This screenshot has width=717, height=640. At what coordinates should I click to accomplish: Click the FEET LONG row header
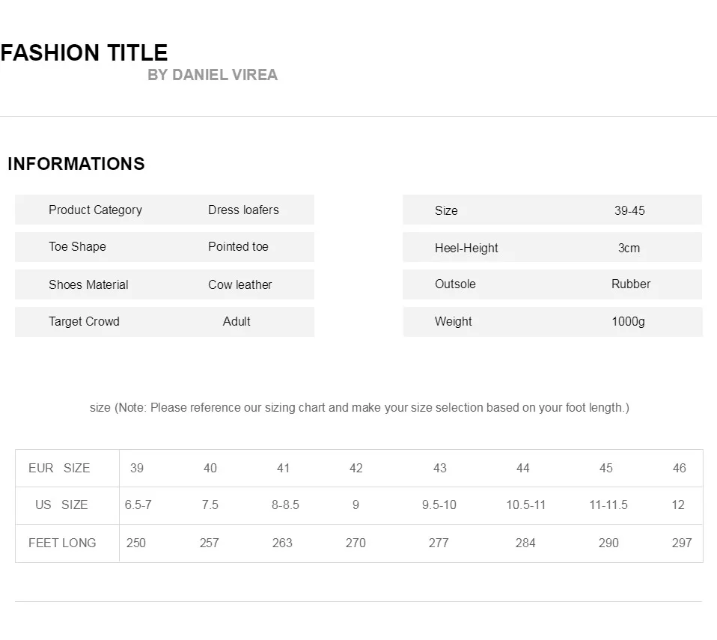(62, 543)
